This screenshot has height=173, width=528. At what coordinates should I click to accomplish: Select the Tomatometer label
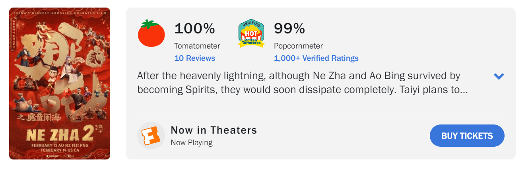[x=197, y=46]
